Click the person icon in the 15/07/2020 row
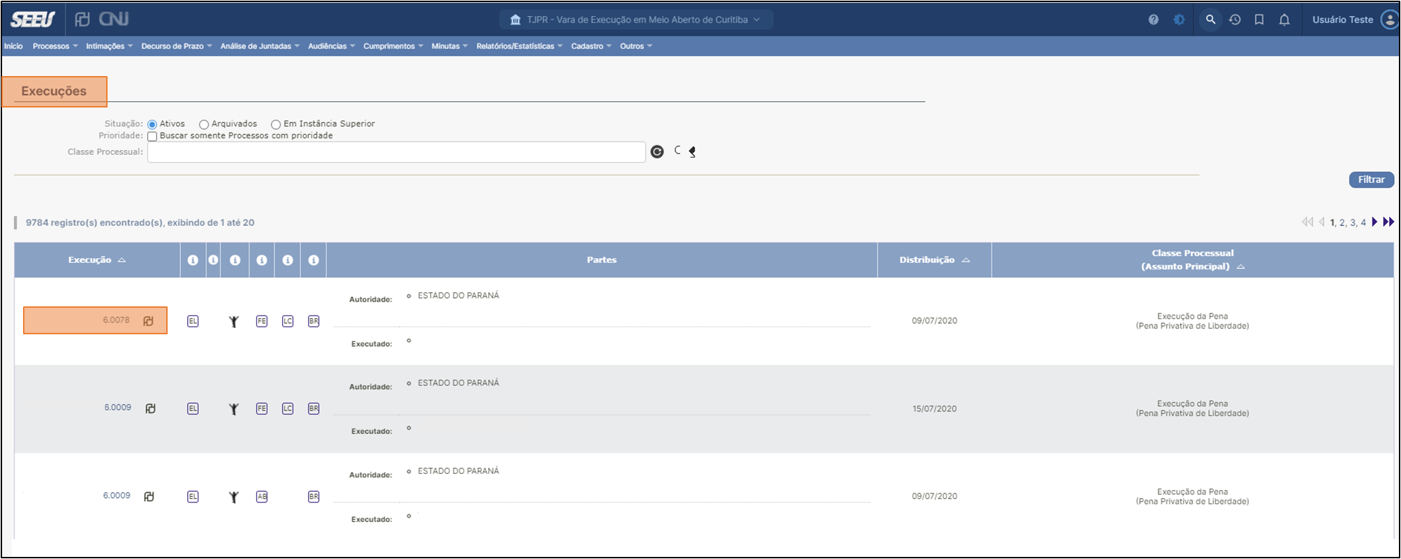Viewport: 1401px width, 559px height. point(234,409)
